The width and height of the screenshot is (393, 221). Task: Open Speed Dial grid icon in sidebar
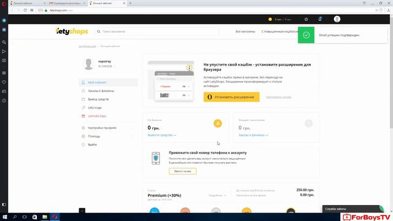click(4, 73)
